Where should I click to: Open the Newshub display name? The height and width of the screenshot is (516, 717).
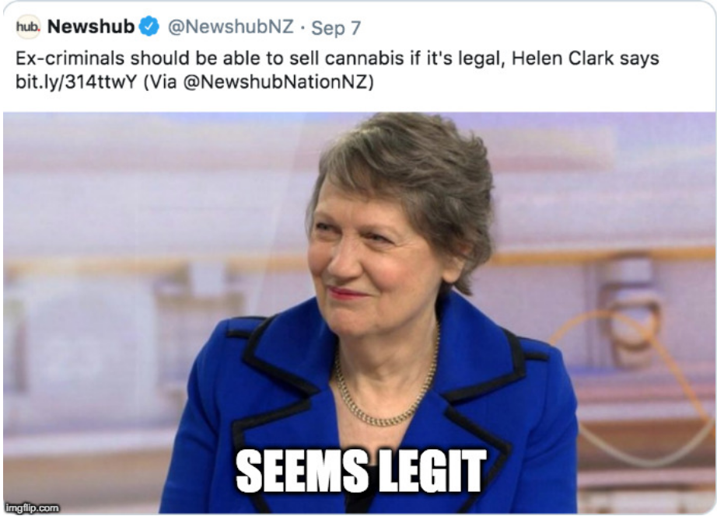click(90, 26)
